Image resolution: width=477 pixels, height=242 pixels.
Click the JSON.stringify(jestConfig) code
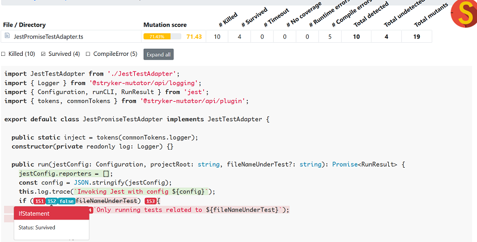pyautogui.click(x=123, y=183)
